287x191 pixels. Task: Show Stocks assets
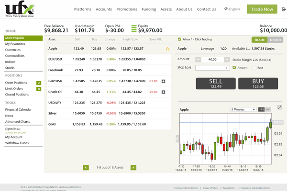10,68
